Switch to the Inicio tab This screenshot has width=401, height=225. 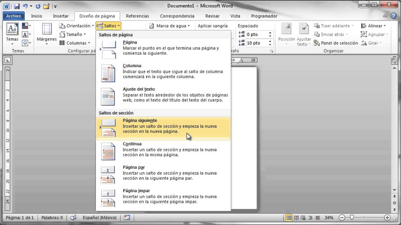click(x=36, y=16)
